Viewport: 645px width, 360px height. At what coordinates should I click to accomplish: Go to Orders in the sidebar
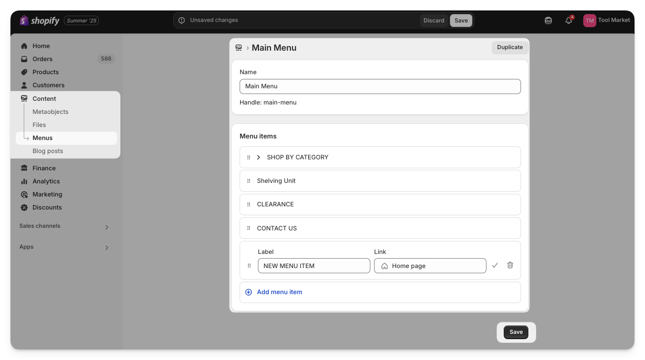(42, 59)
